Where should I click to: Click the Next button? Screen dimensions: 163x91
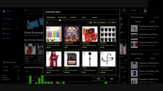[112, 79]
